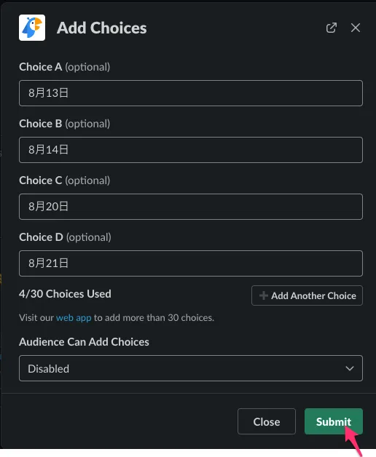Click the Choice A (optional) label
Image resolution: width=376 pixels, height=457 pixels.
pyautogui.click(x=65, y=67)
